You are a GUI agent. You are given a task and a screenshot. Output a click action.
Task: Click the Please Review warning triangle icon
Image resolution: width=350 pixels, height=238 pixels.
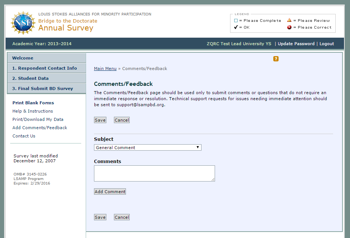click(x=289, y=20)
